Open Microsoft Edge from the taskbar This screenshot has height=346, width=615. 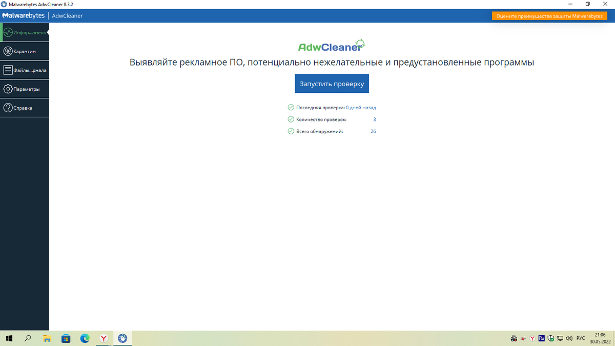pos(84,338)
